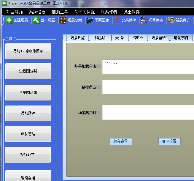
Task: Click the 全景图分割 button
Action: pos(28,71)
